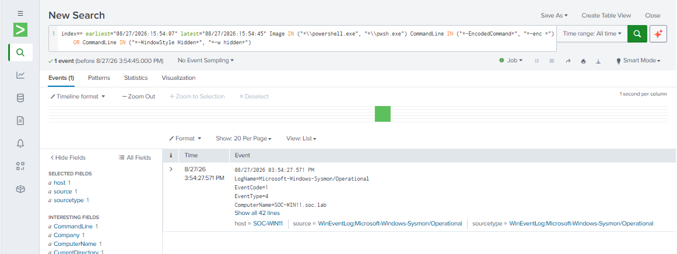Select the host field

(x=59, y=183)
